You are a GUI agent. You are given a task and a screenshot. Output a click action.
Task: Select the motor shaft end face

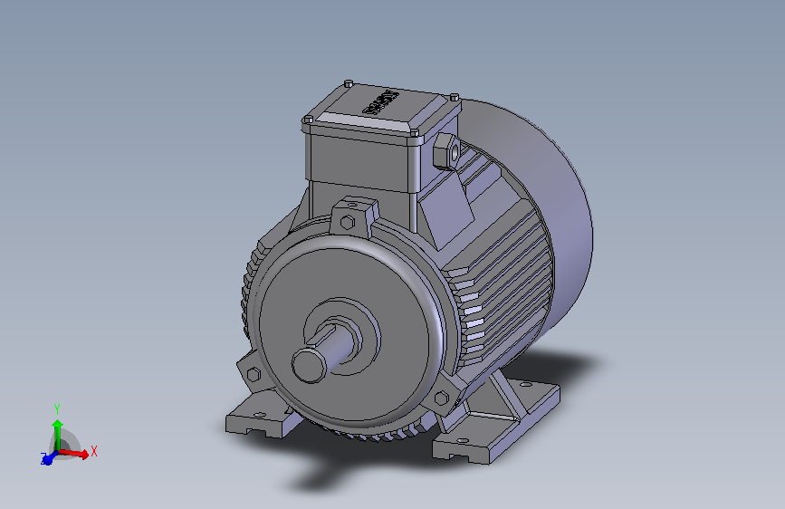(309, 366)
